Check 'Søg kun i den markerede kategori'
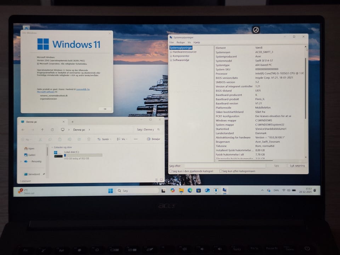The height and width of the screenshot is (255, 340). 170,171
